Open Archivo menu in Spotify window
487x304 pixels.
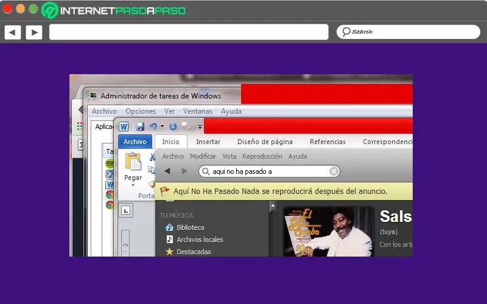(x=173, y=156)
